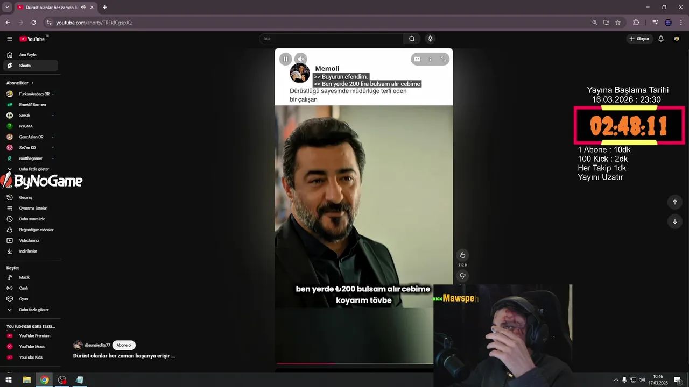Open rootthegamer subscription channel
The height and width of the screenshot is (387, 689).
pos(31,159)
